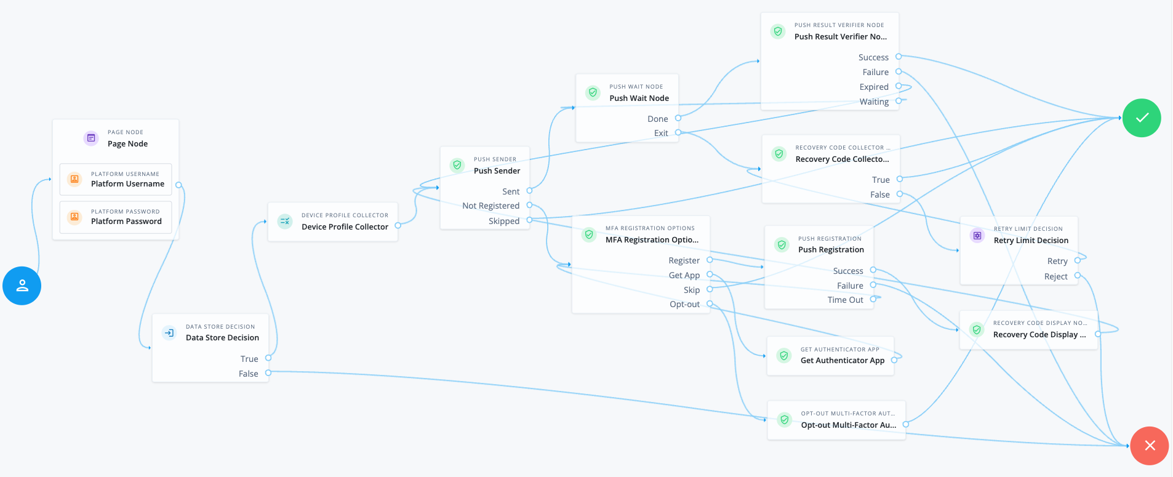Click the green Success checkmark end node
The width and height of the screenshot is (1173, 477).
click(1142, 118)
